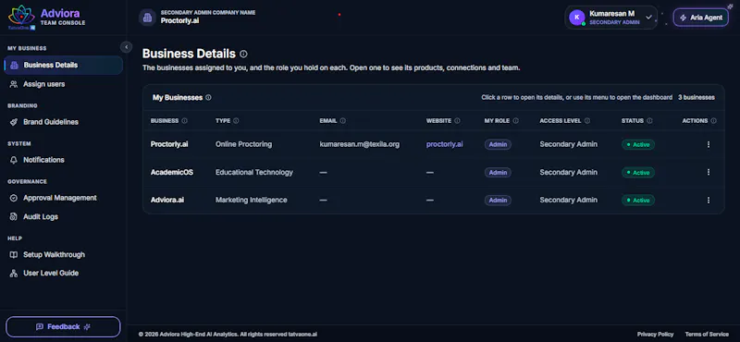Click Brand Guidelines rocket icon

[14, 122]
